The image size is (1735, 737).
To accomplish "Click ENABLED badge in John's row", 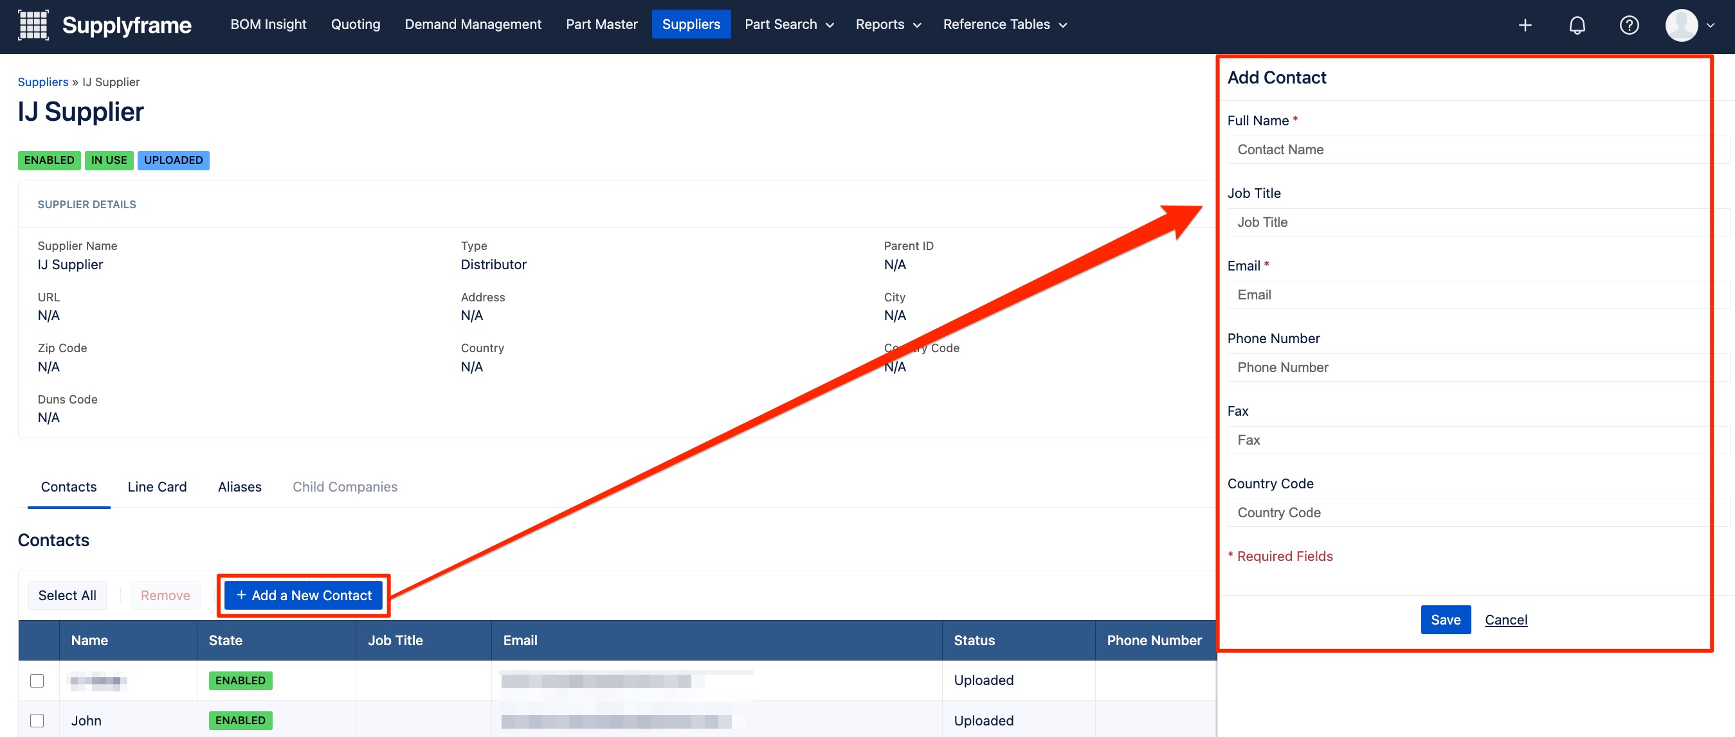I will [241, 720].
